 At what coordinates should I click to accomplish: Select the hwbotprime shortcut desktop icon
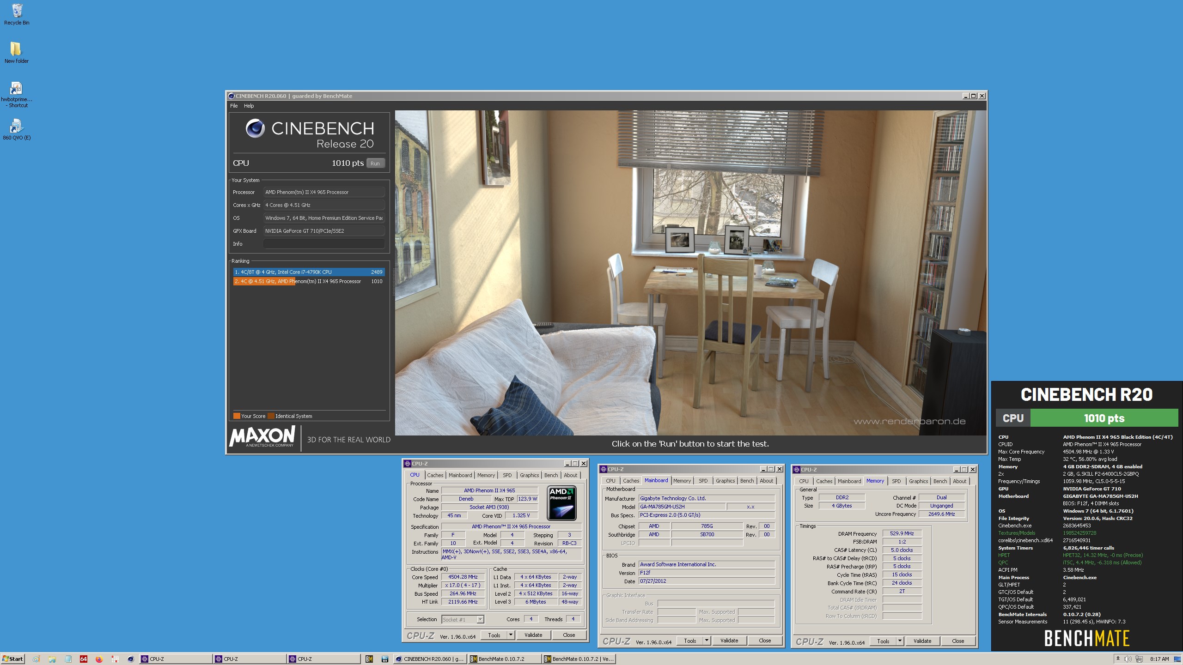[x=17, y=95]
